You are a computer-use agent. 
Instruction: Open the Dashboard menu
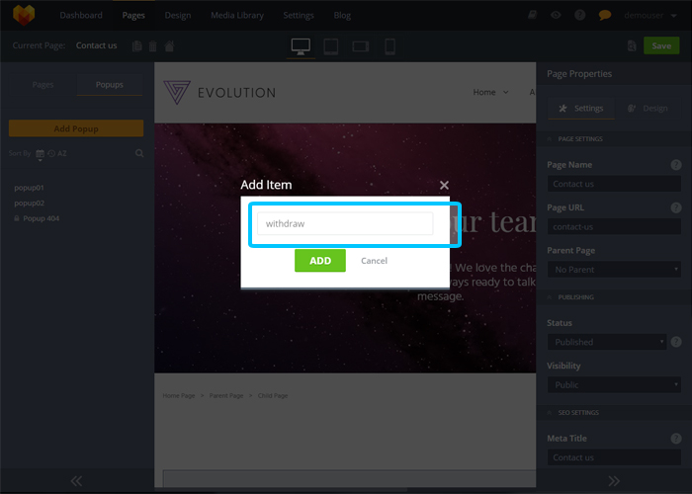click(x=81, y=16)
